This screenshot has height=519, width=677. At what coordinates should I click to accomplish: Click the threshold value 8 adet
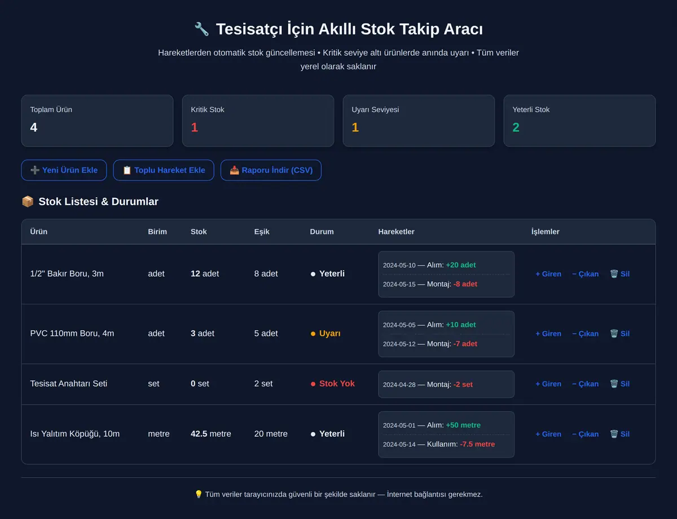point(266,274)
